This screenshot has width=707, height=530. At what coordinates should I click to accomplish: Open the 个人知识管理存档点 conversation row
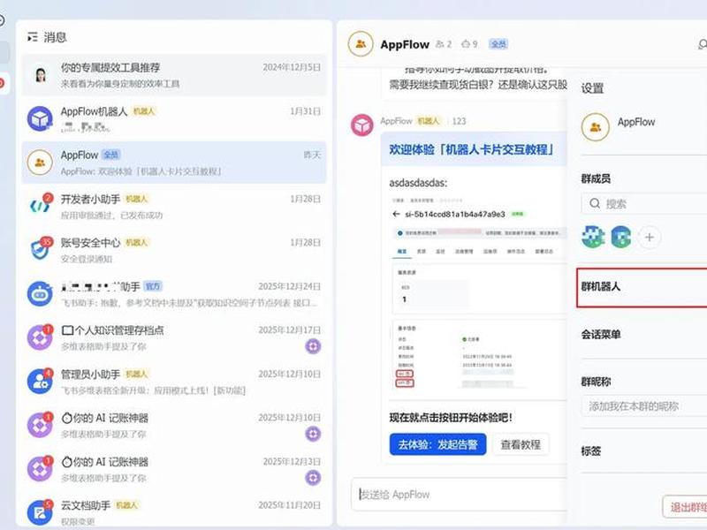(174, 337)
